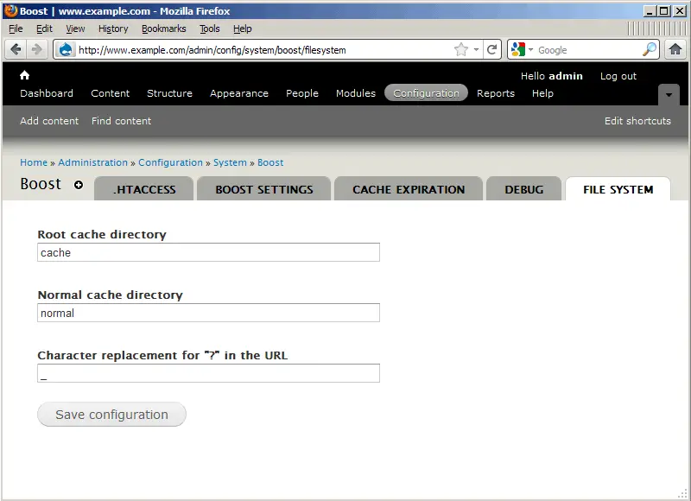
Task: Click Edit shortcuts link
Action: pyautogui.click(x=637, y=121)
